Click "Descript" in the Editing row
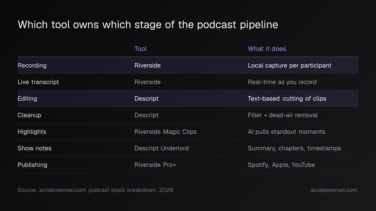Viewport: 376px width, 211px height. click(x=146, y=98)
